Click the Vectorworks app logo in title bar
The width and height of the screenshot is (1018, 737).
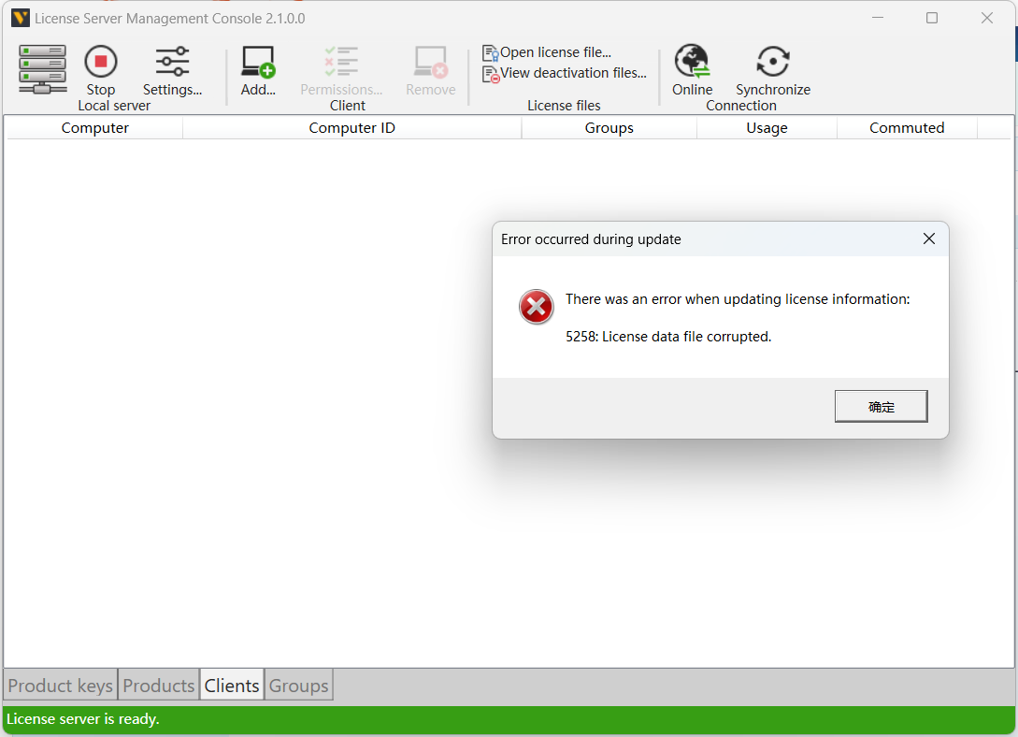point(20,18)
